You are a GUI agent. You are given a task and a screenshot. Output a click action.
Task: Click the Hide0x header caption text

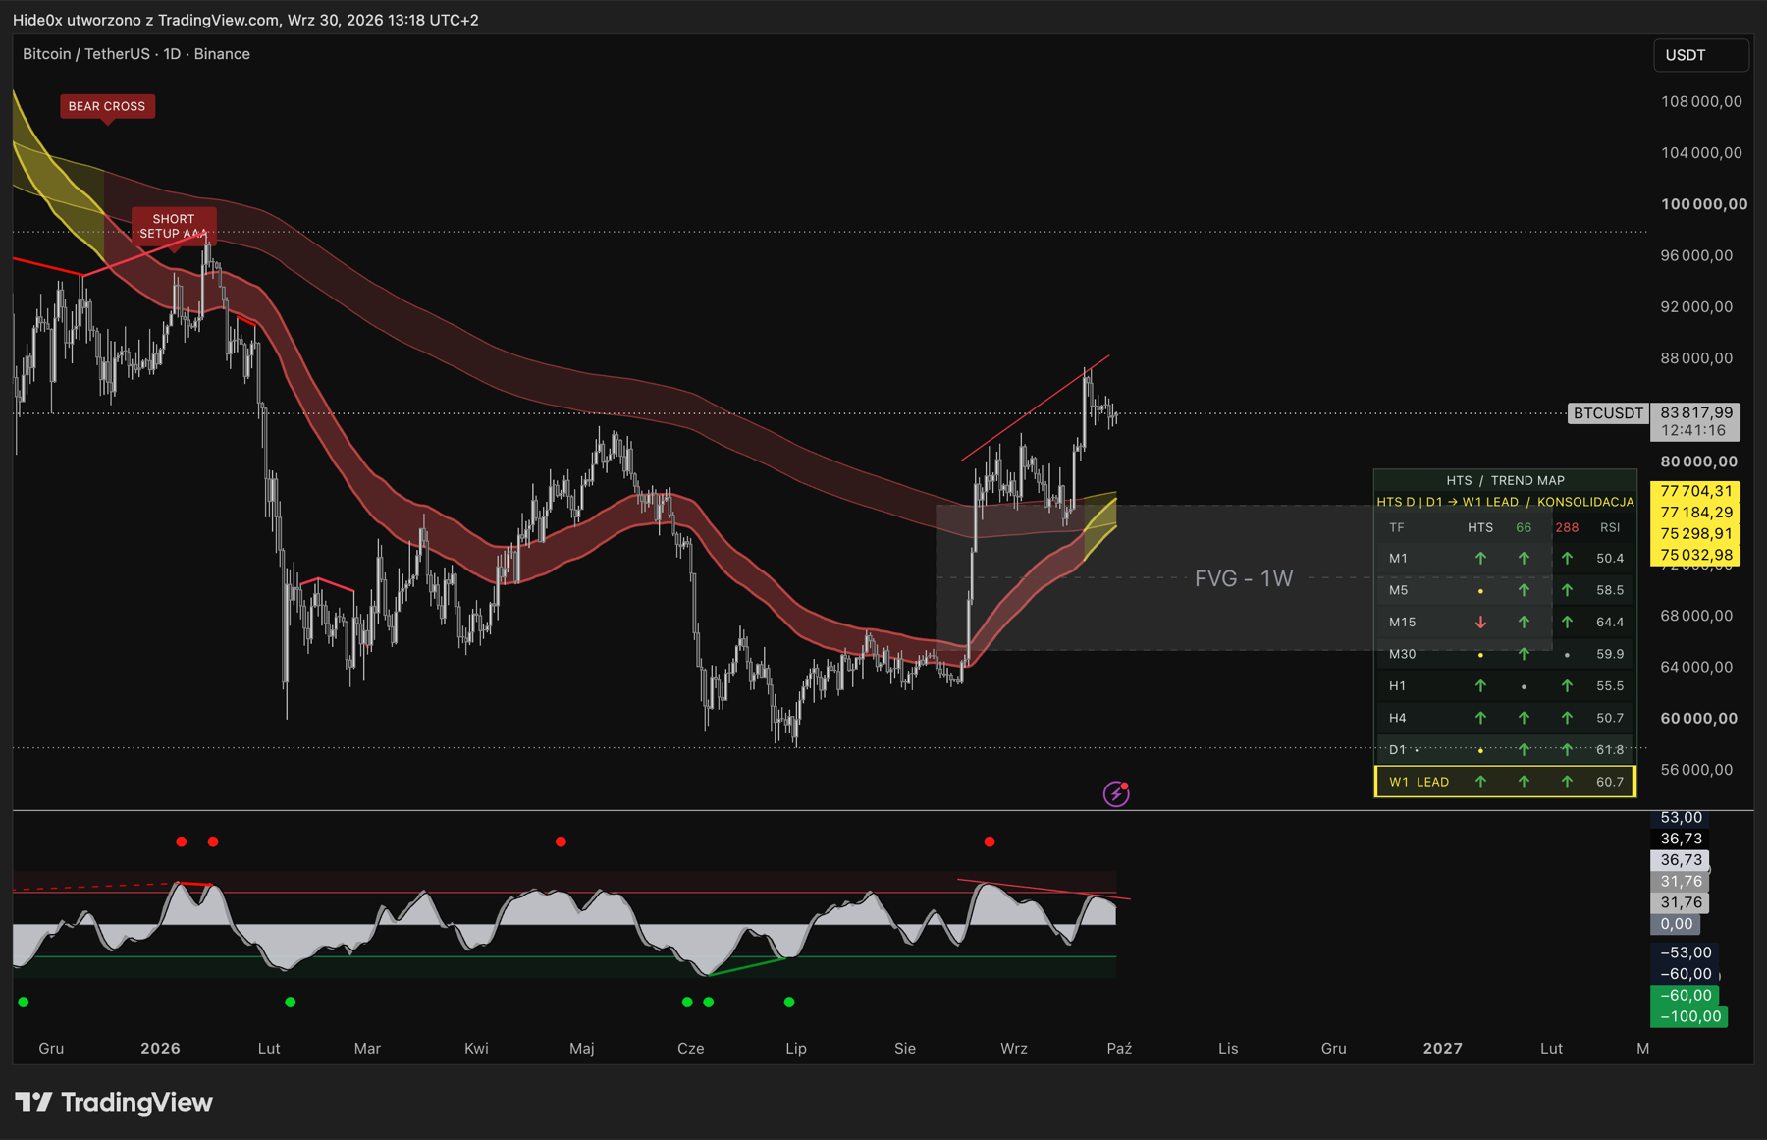tap(245, 20)
